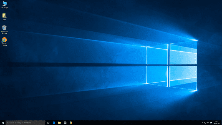Open the Windows Store taskbar icon
This screenshot has height=125, width=222.
[65, 123]
